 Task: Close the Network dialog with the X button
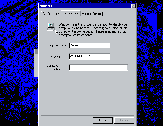click(x=133, y=6)
